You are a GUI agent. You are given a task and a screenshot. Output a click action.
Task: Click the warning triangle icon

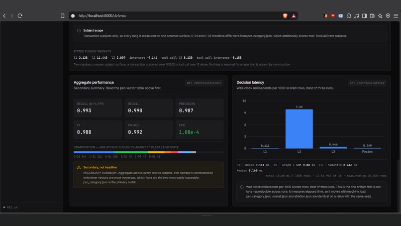(x=79, y=167)
